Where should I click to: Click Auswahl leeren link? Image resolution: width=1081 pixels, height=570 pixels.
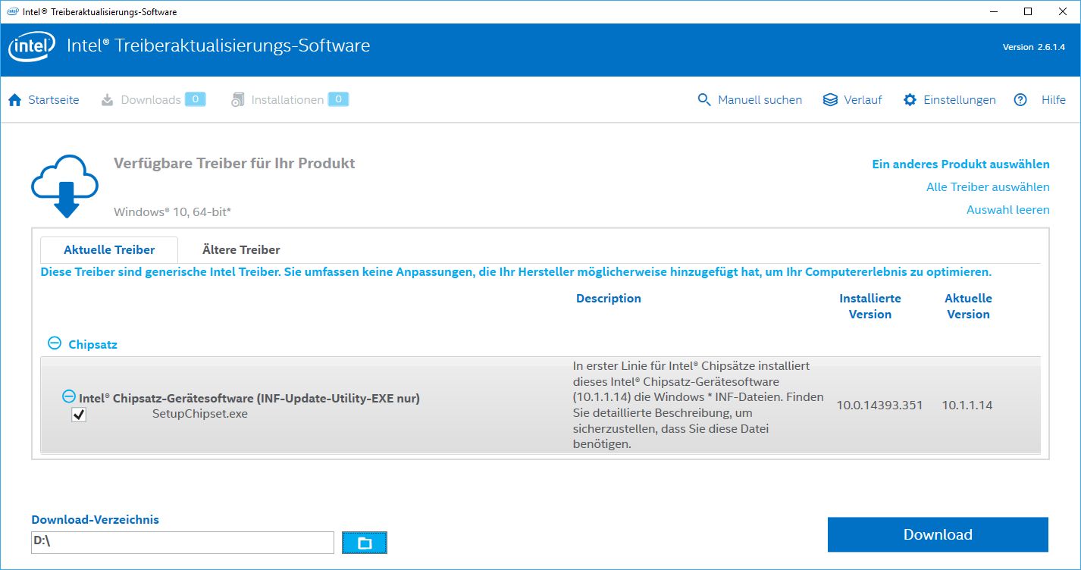click(1008, 210)
